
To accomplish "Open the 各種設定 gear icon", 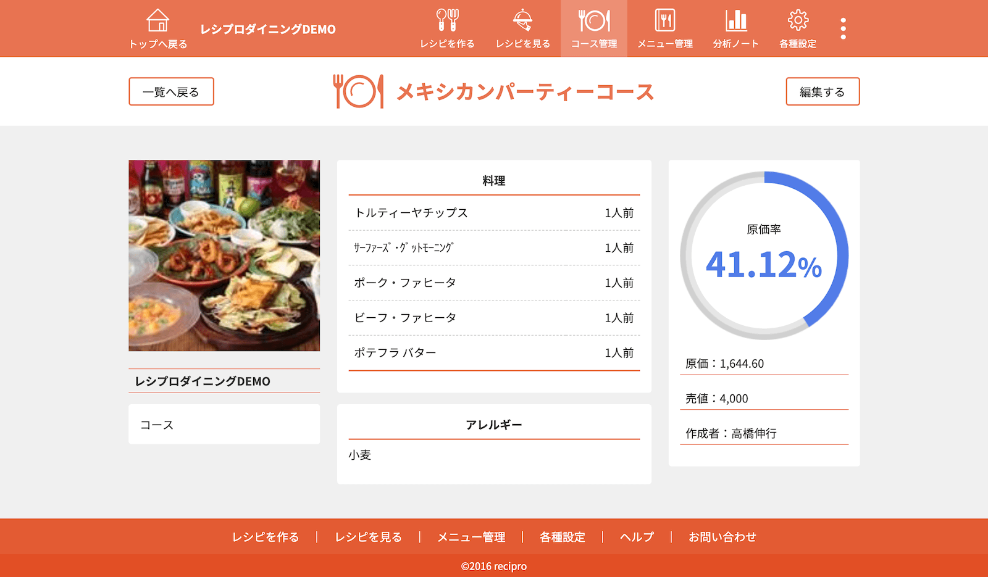I will tap(797, 21).
